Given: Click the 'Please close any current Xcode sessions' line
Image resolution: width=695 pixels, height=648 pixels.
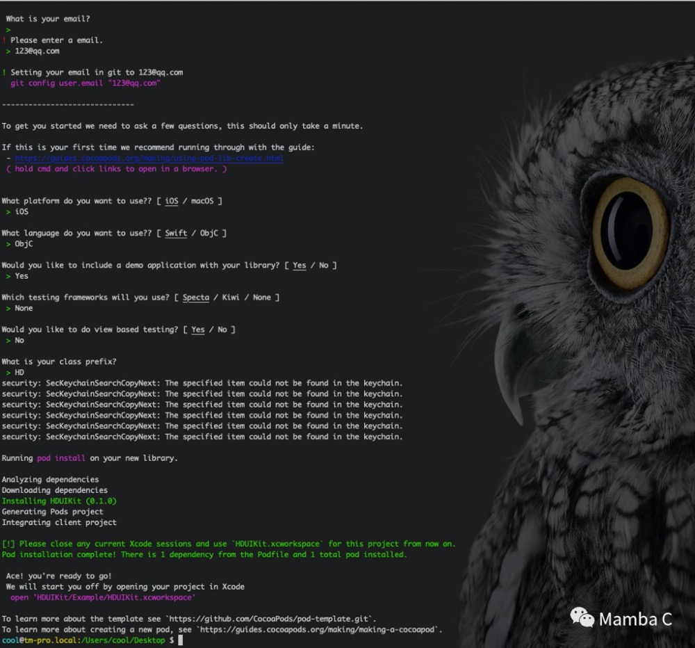Looking at the screenshot, I should click(x=229, y=544).
